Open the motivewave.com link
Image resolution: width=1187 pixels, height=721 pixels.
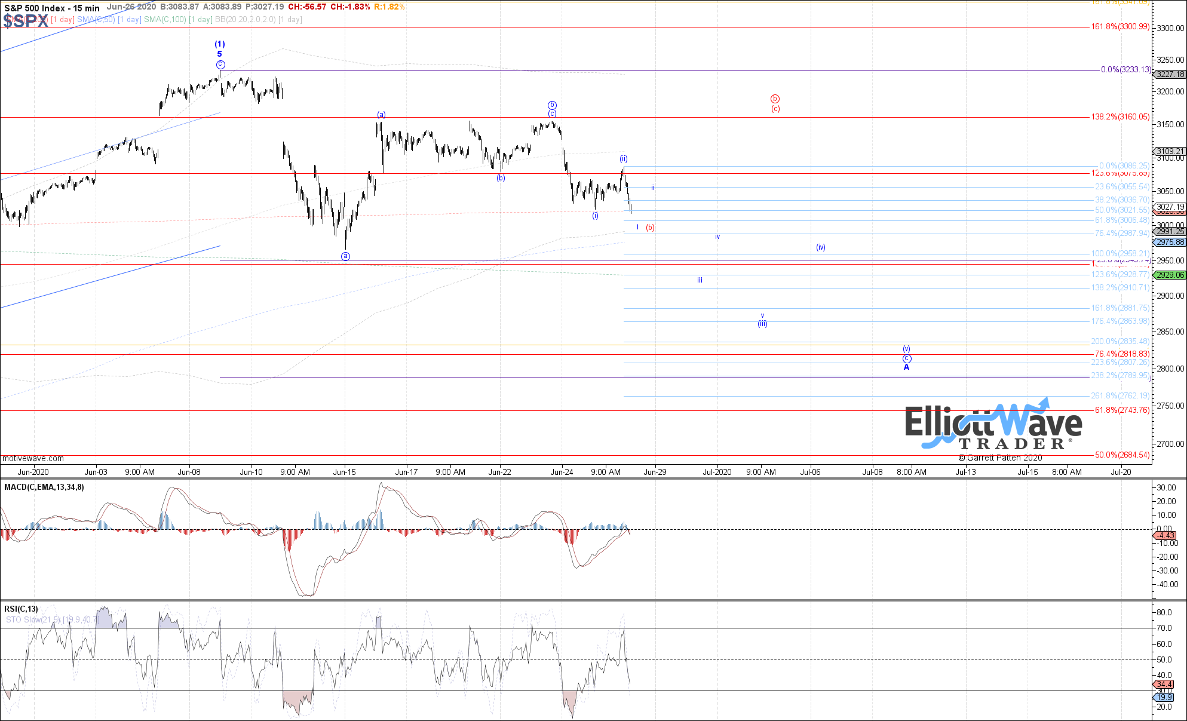[33, 458]
